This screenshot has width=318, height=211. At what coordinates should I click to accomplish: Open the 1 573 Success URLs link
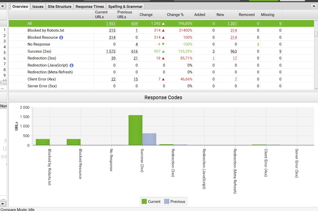111,51
